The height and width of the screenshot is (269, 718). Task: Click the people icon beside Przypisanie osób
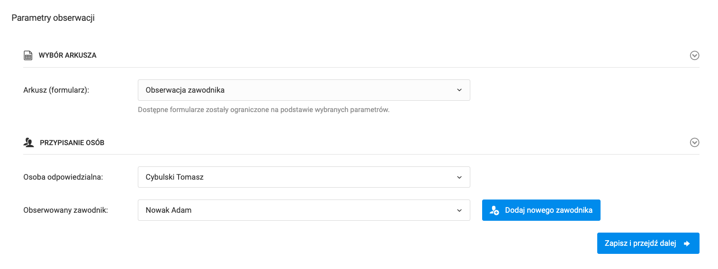click(x=29, y=143)
